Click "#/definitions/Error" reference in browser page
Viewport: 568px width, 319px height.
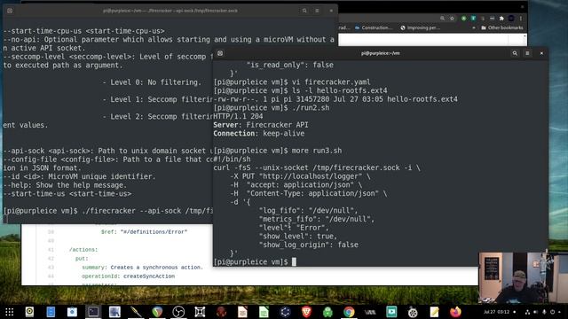(154, 232)
